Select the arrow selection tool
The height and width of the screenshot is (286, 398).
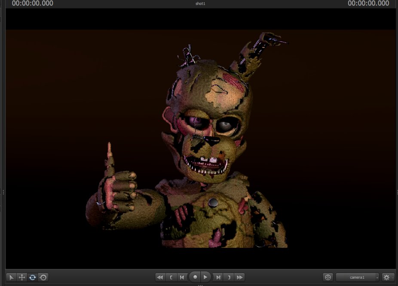(x=11, y=277)
